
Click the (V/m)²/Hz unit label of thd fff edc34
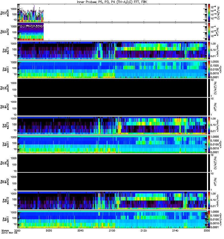[x=216, y=88]
